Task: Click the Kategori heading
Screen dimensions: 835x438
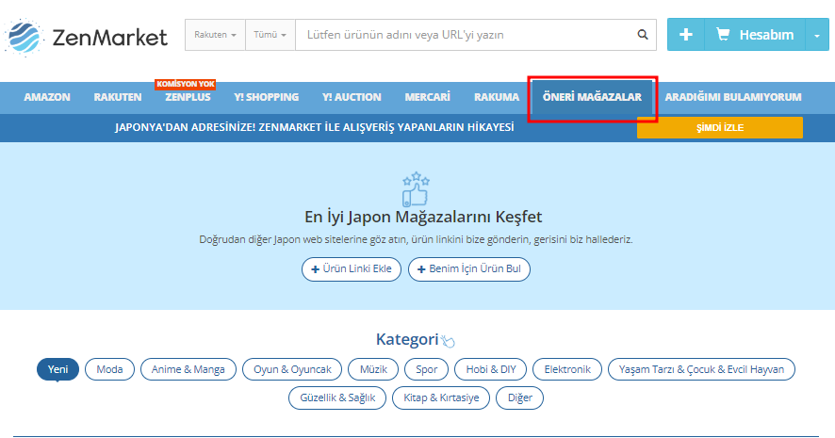Action: pyautogui.click(x=407, y=339)
